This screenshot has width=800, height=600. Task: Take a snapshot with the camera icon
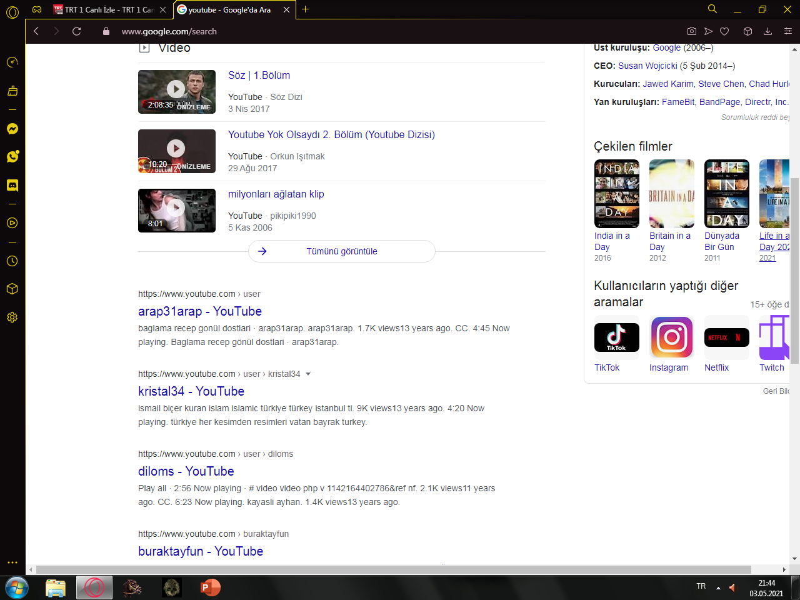click(x=692, y=31)
